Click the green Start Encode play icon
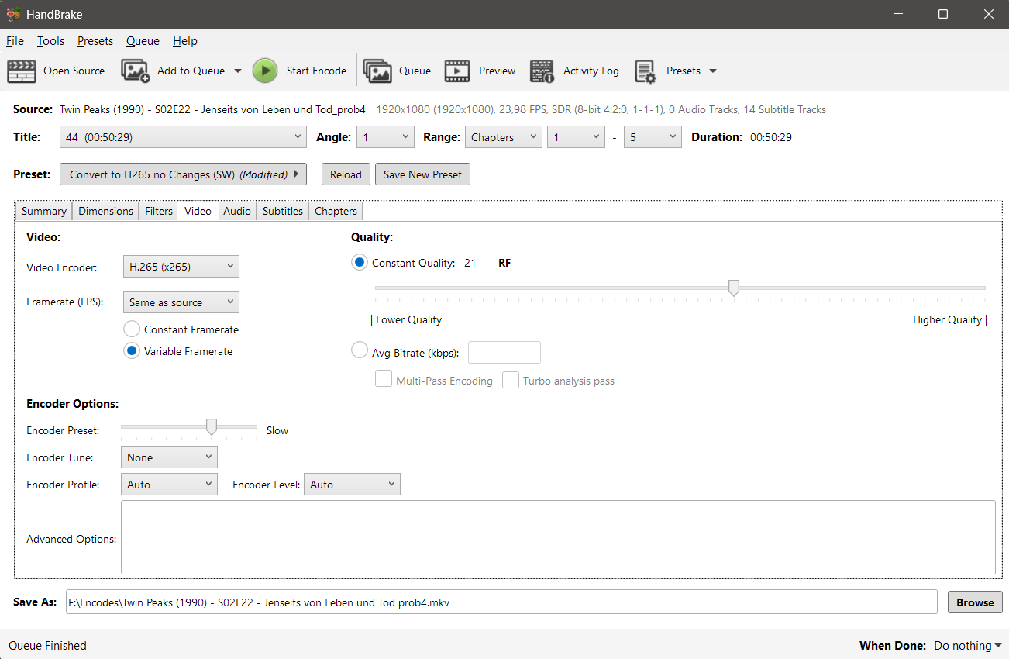1009x659 pixels. [264, 71]
